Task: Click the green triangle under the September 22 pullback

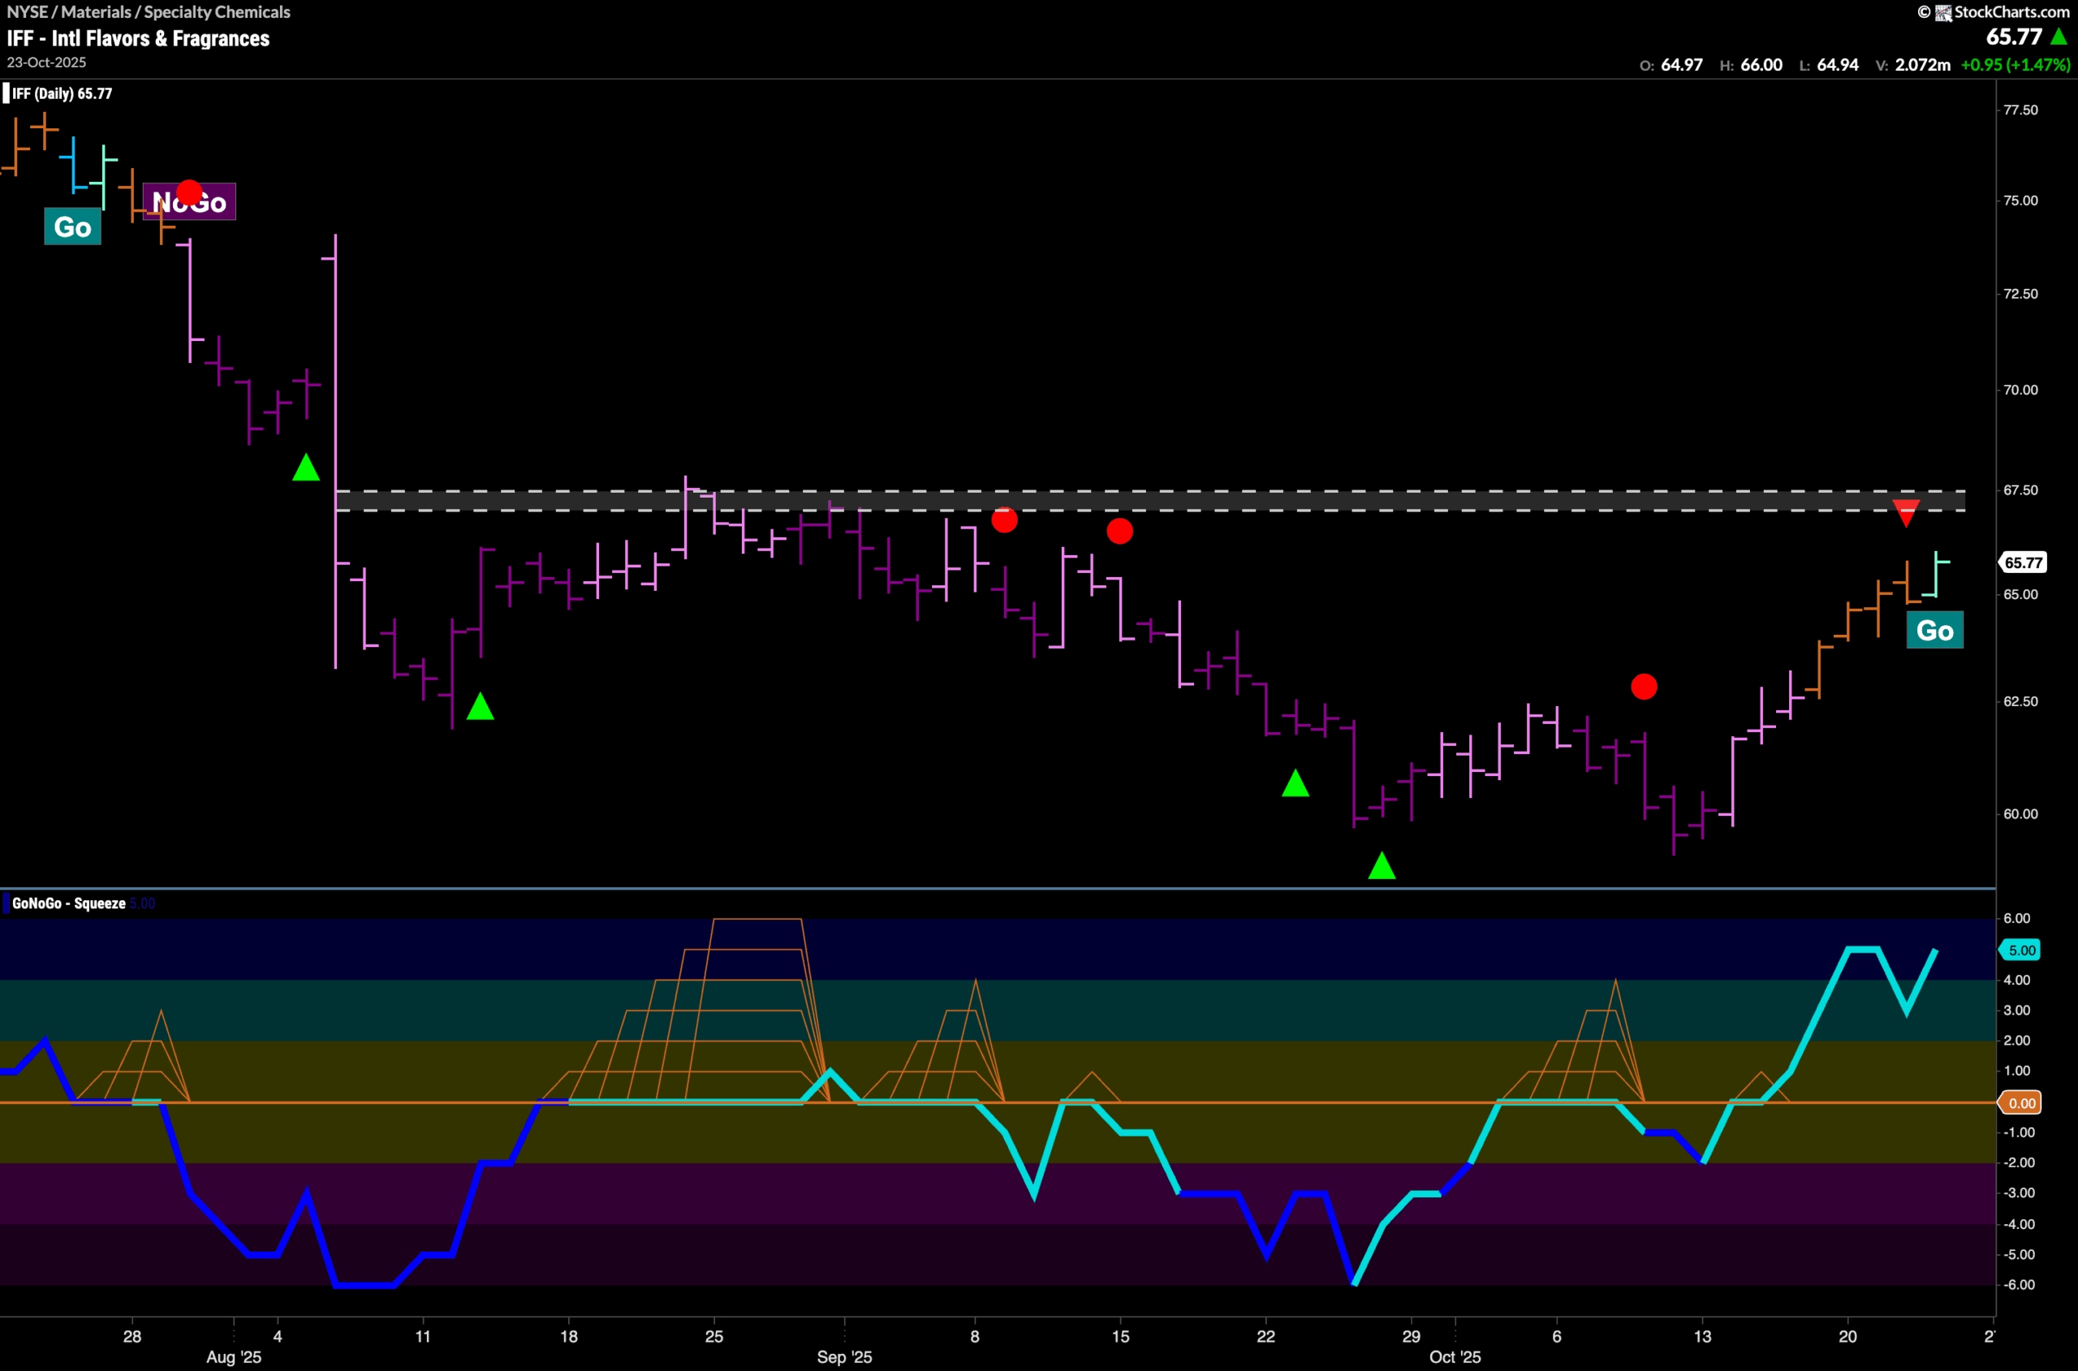Action: [1296, 784]
